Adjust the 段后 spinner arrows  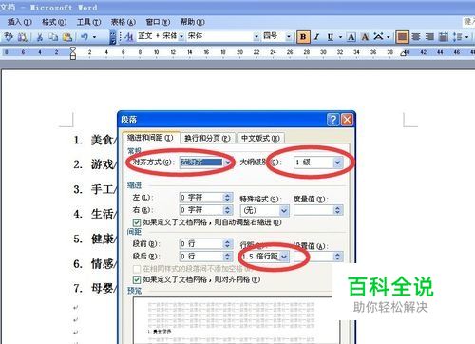(227, 257)
